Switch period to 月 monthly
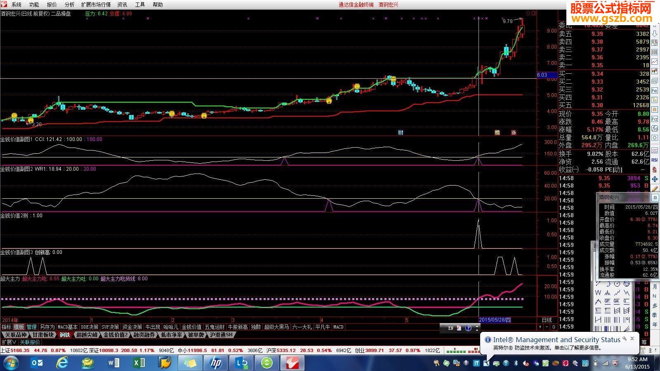The width and height of the screenshot is (660, 371). [655, 287]
